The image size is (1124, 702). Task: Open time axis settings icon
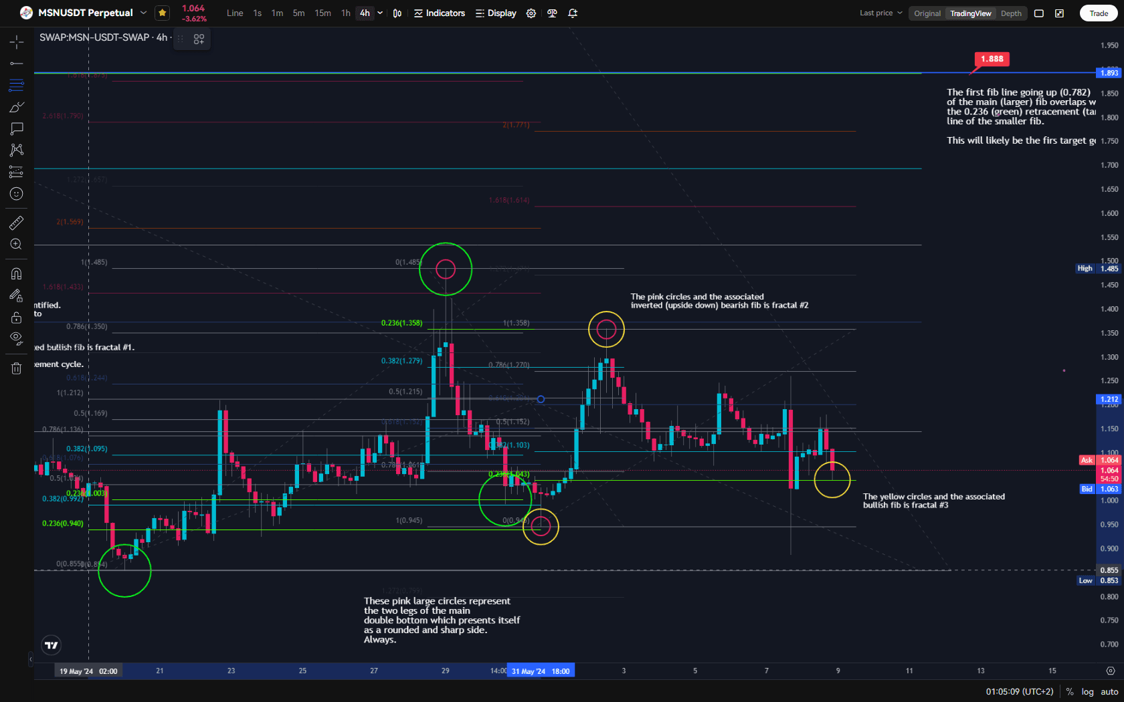[1111, 671]
